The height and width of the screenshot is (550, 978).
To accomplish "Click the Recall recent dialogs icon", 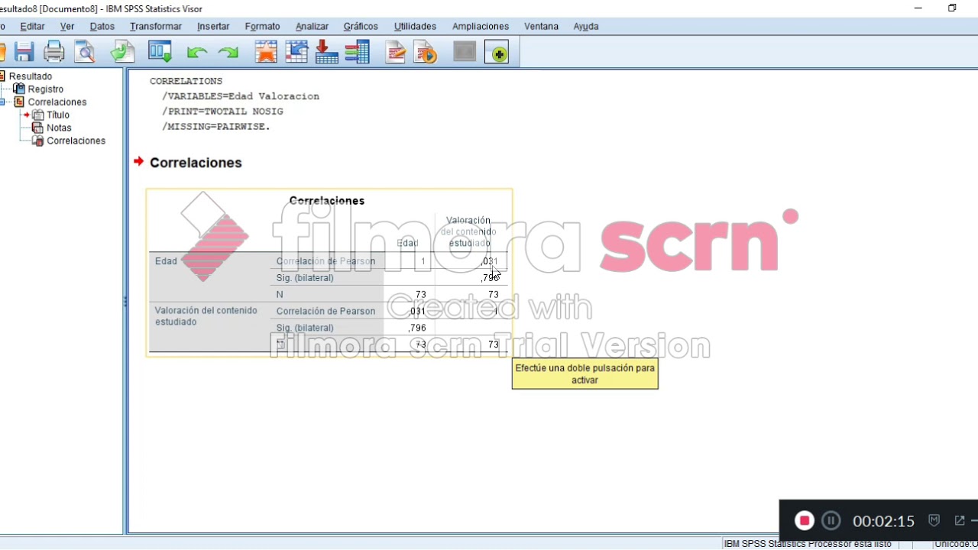I will pos(160,52).
